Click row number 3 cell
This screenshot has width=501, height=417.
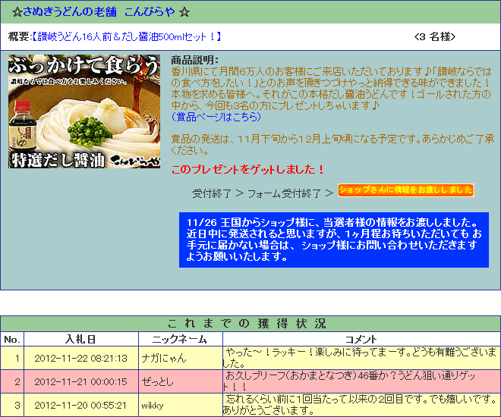(12, 405)
